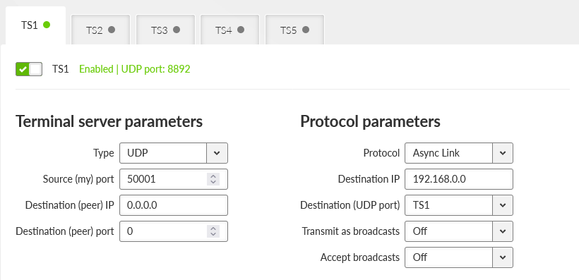Click the Destination (peer) IP field
Viewport: 579px width, 280px height.
coord(174,205)
